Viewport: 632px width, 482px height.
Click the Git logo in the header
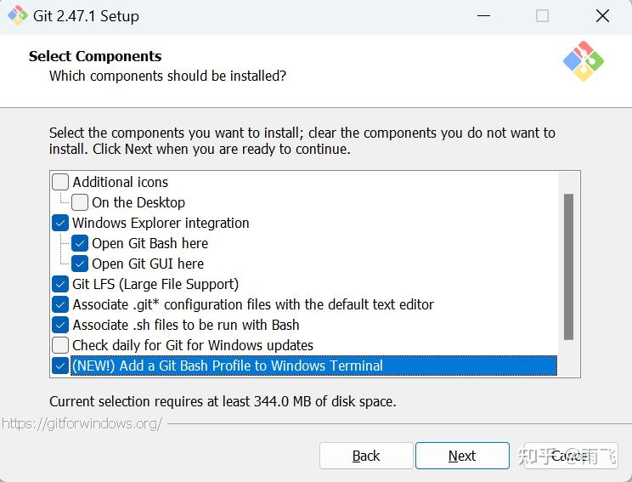pos(583,60)
